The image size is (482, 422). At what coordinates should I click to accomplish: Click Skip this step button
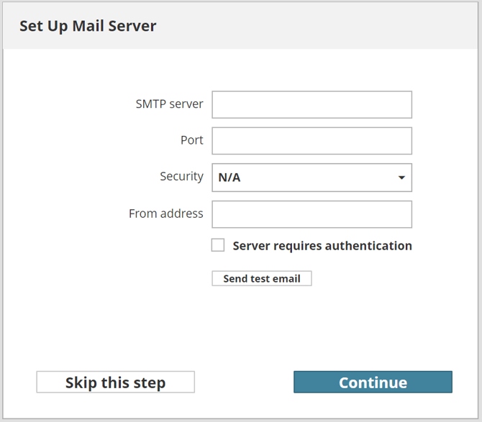click(115, 382)
